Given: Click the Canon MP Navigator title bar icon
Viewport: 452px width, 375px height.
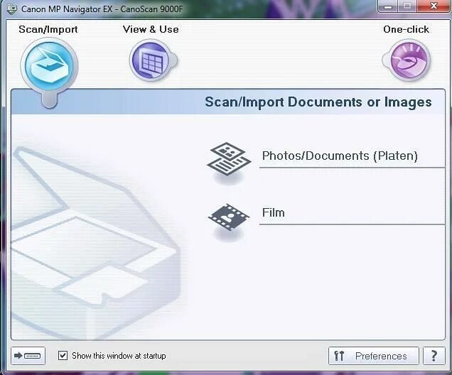Looking at the screenshot, I should point(12,9).
